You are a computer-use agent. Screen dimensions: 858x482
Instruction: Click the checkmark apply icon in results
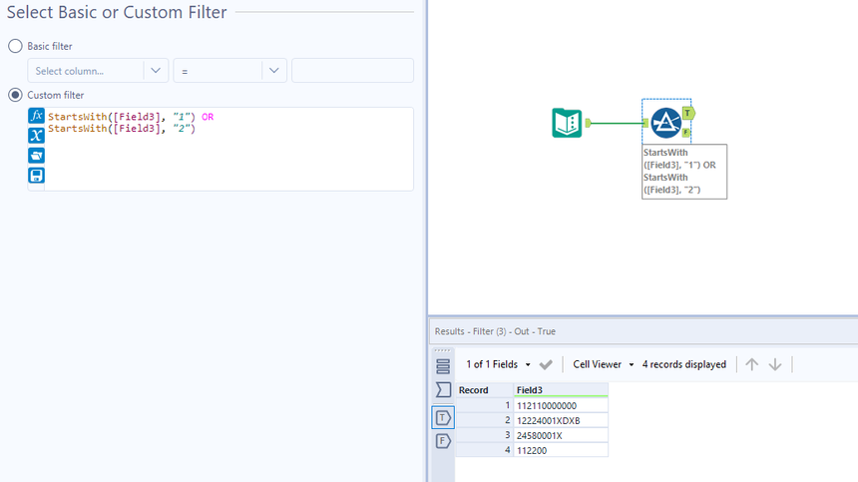point(546,364)
